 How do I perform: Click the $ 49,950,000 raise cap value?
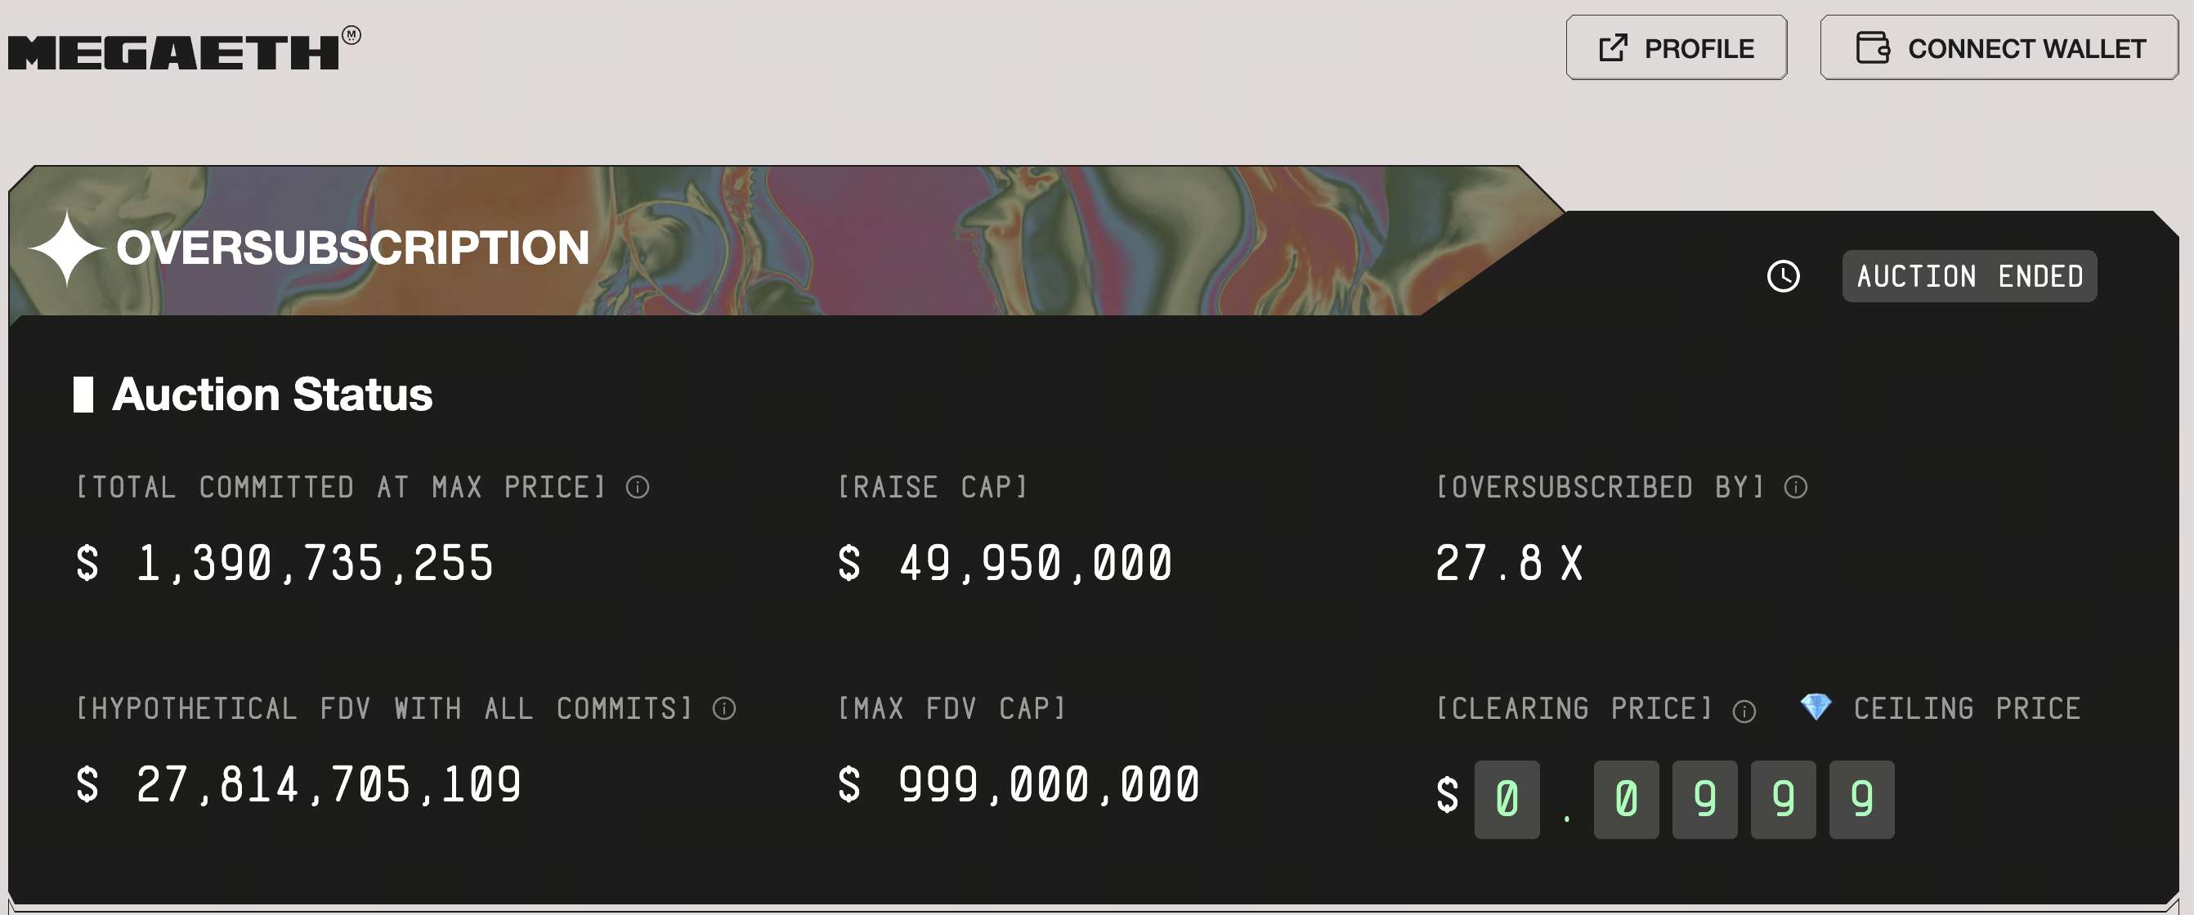(1005, 563)
